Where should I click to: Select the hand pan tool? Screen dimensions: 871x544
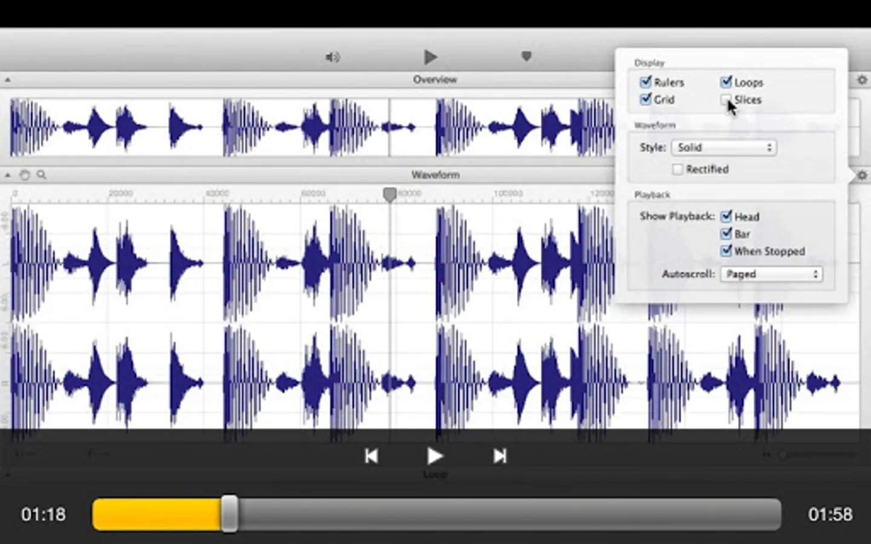click(x=25, y=175)
